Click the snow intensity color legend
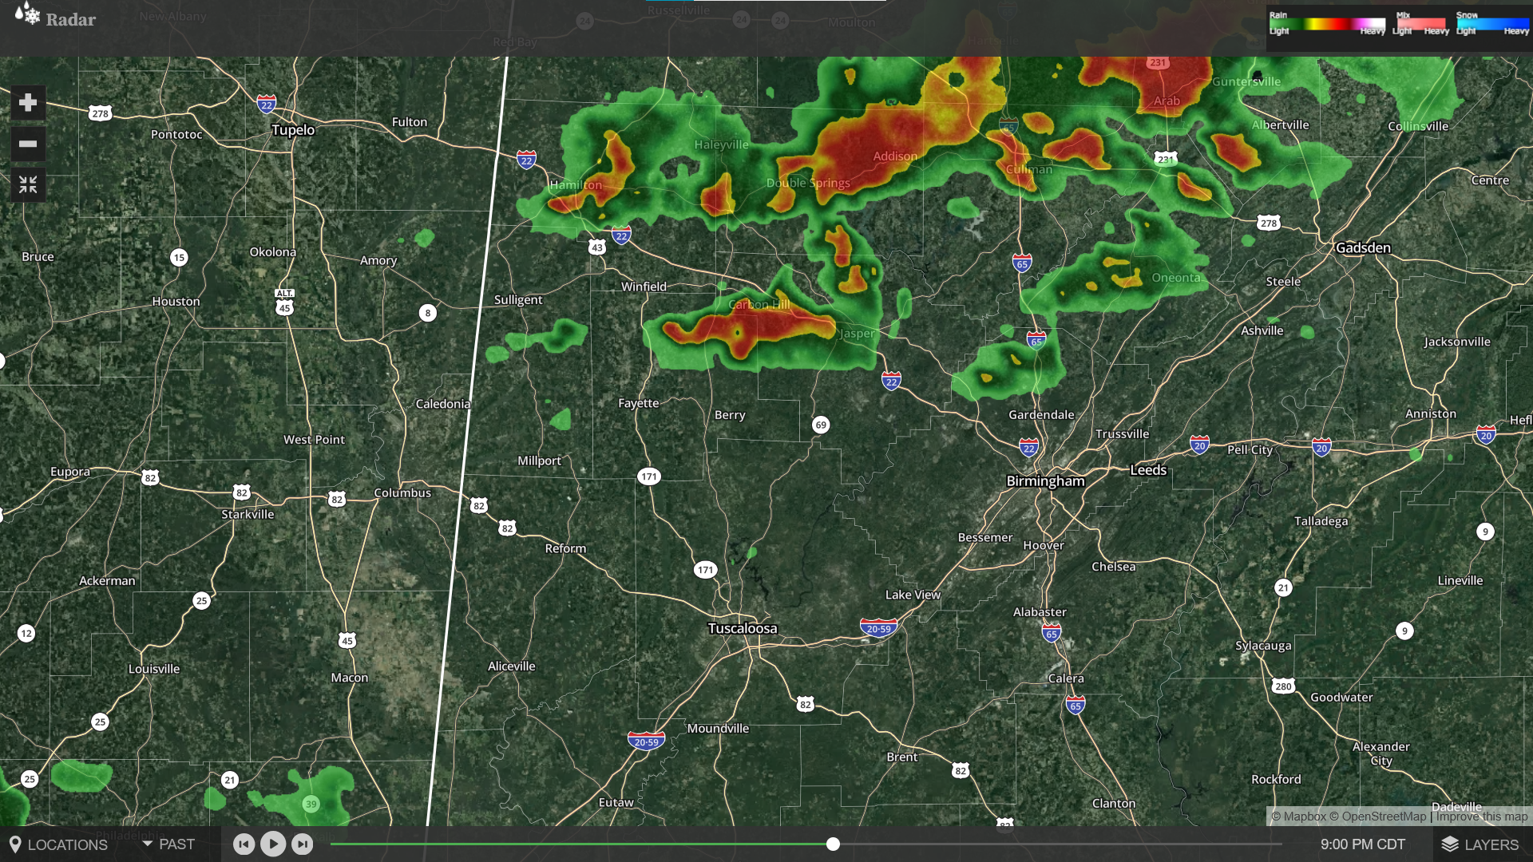 coord(1492,24)
